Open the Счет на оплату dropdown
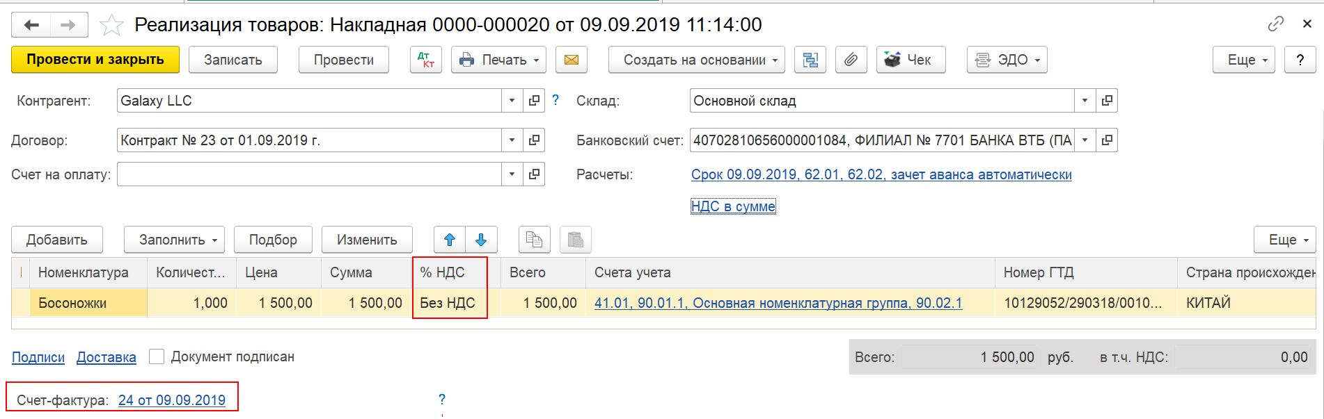 [x=512, y=174]
